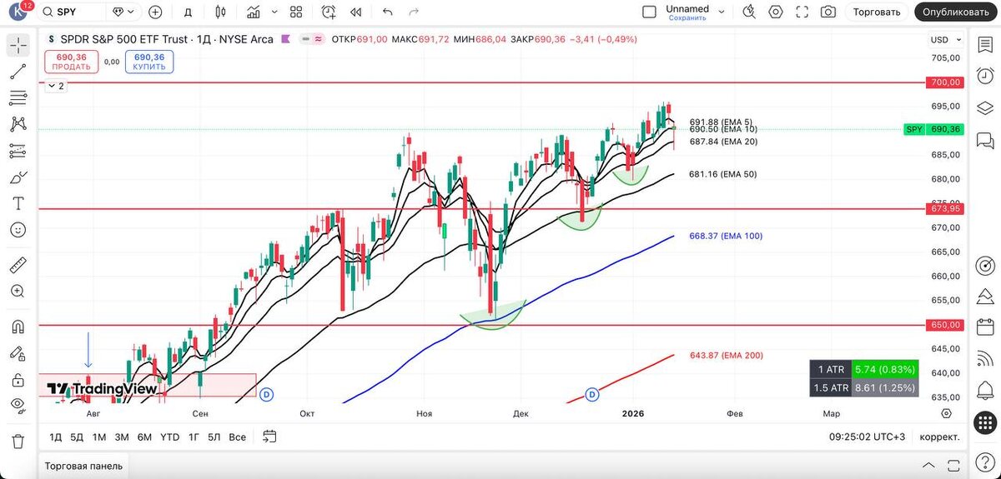Open the chats panel in right sidebar
Screen dimensions: 1001x479
tap(986, 139)
